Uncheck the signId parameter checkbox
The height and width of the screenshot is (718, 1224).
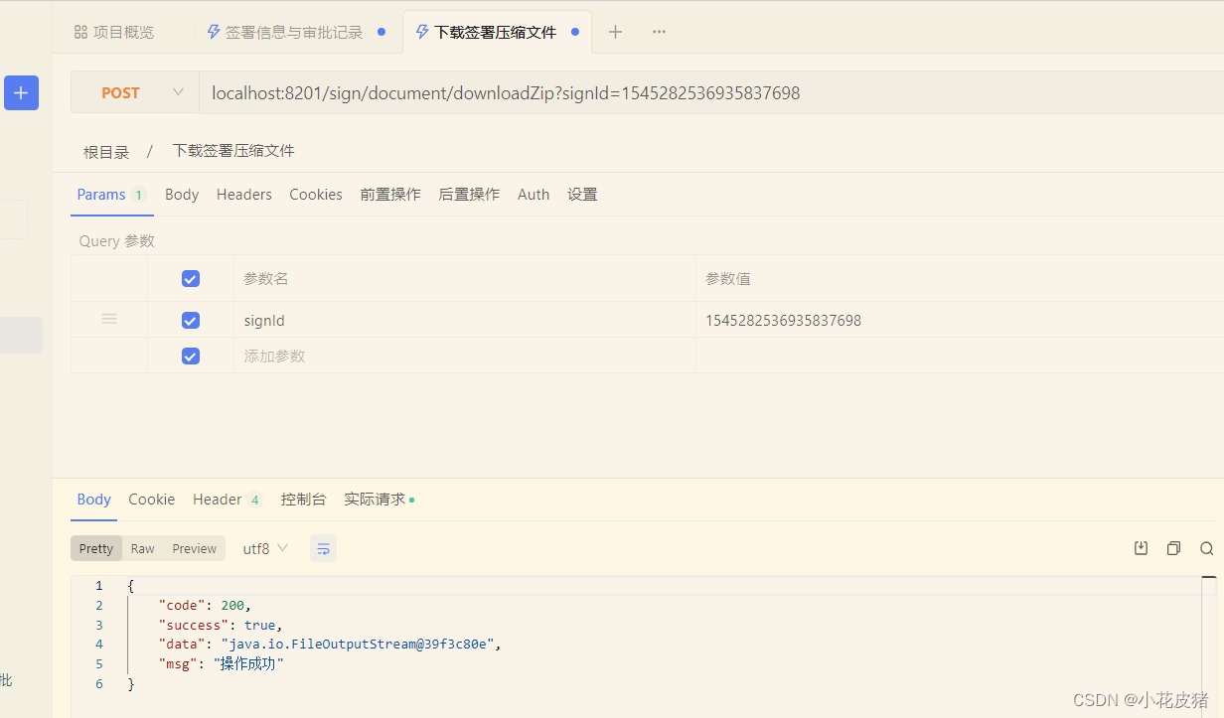click(191, 321)
